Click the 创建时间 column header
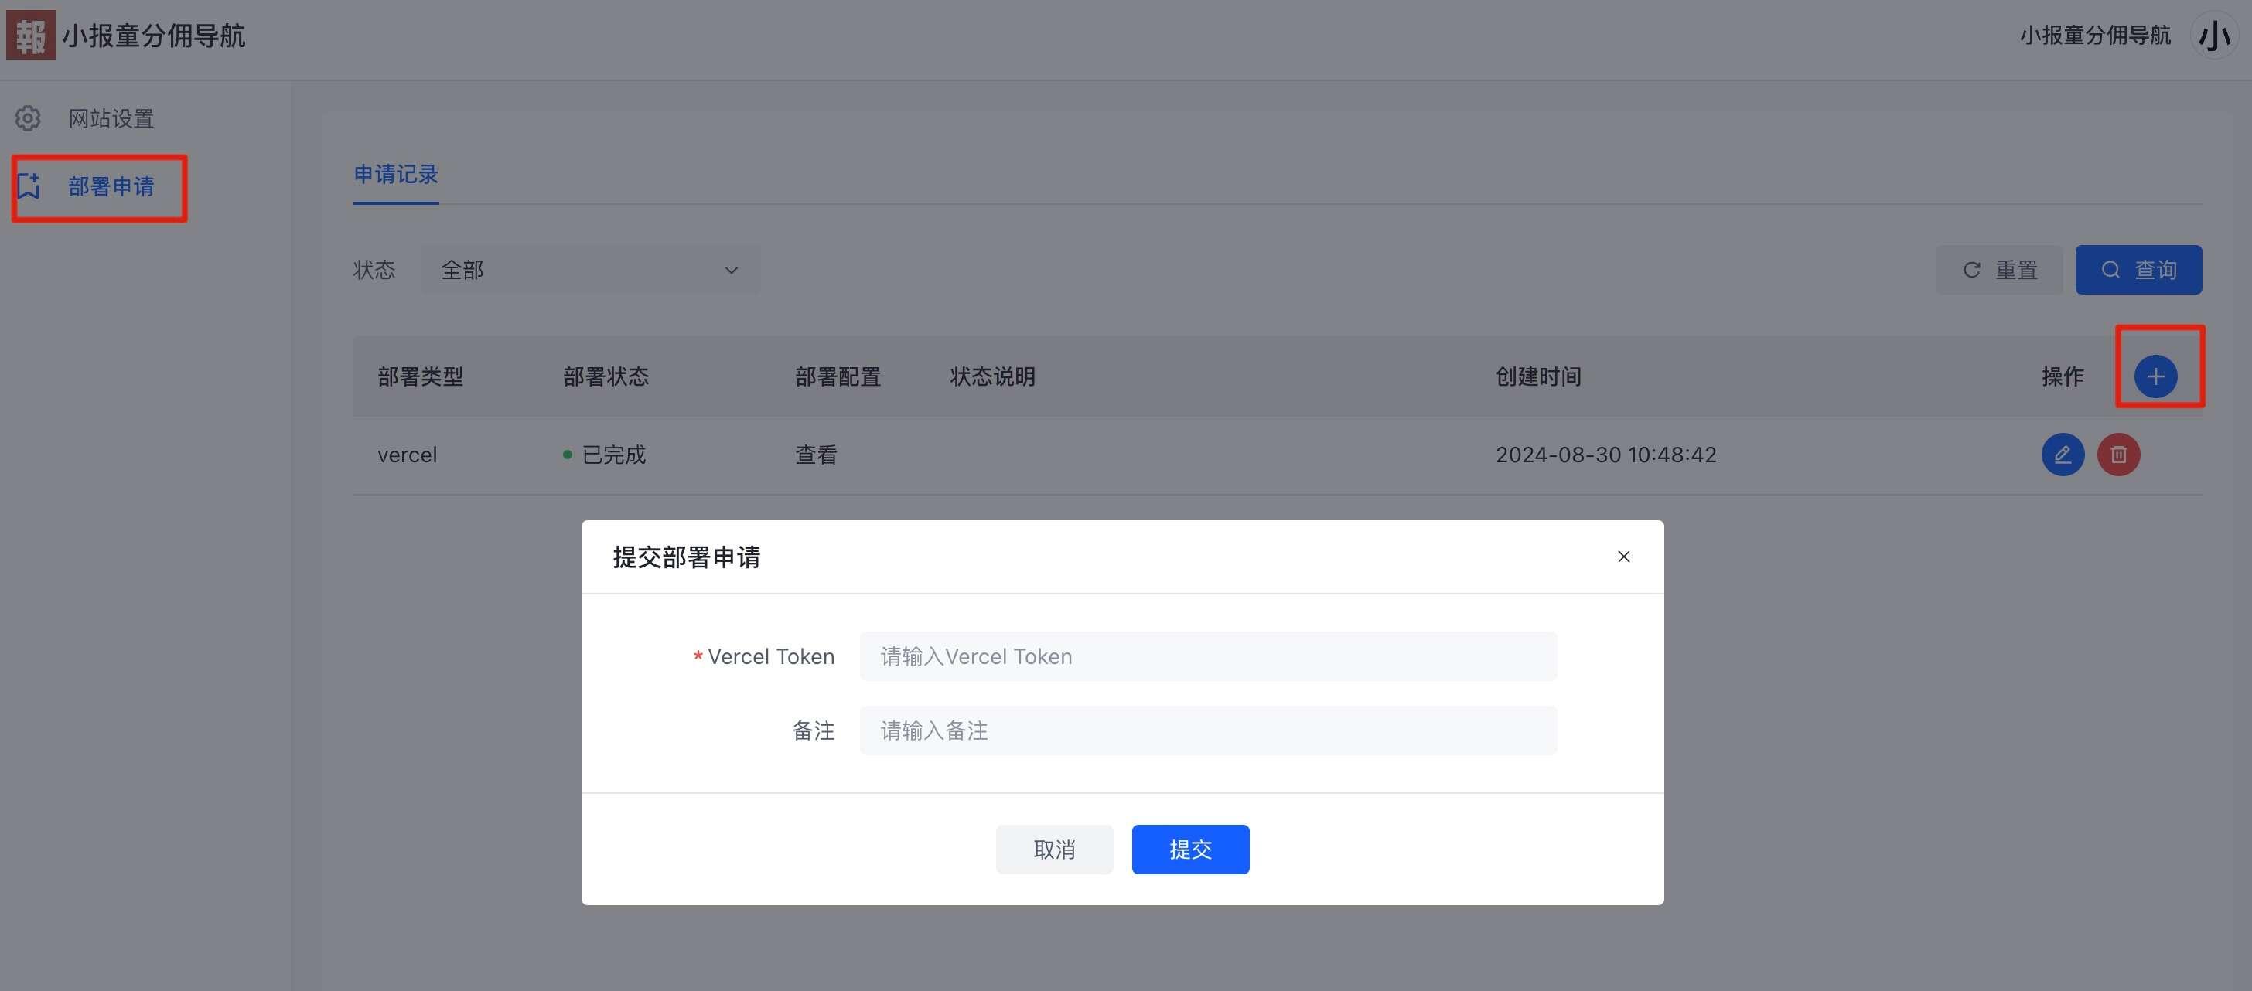 tap(1539, 376)
